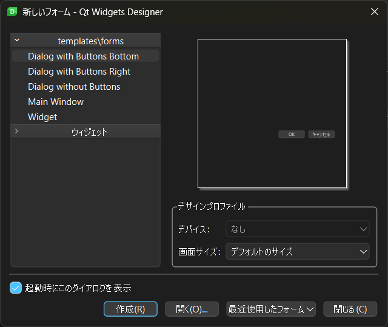The width and height of the screenshot is (388, 327).
Task: Click the Qt Designer app icon in title bar
Action: [11, 12]
